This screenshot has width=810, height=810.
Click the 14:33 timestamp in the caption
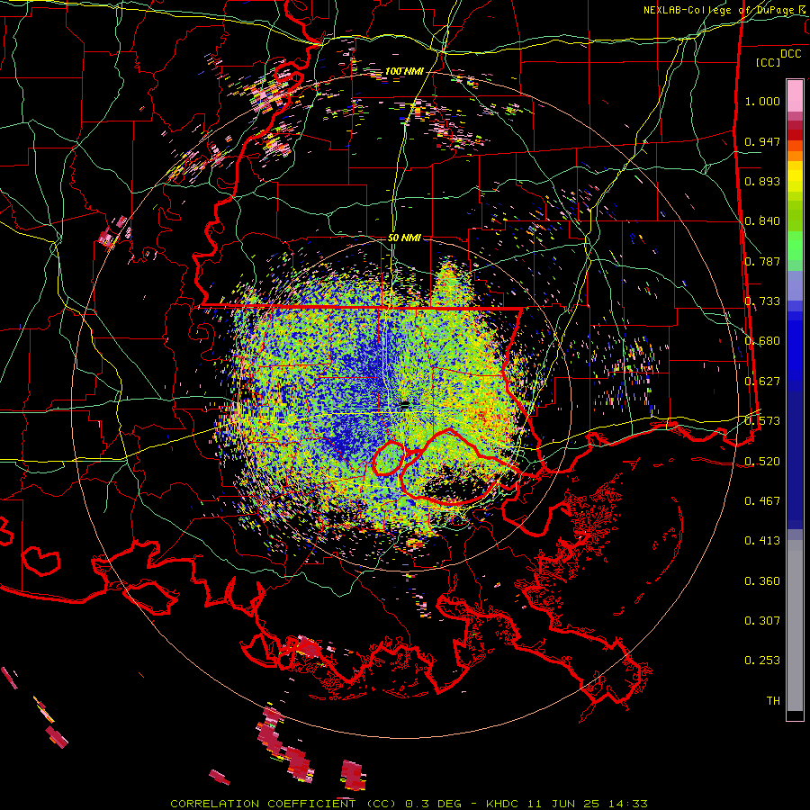(x=626, y=804)
